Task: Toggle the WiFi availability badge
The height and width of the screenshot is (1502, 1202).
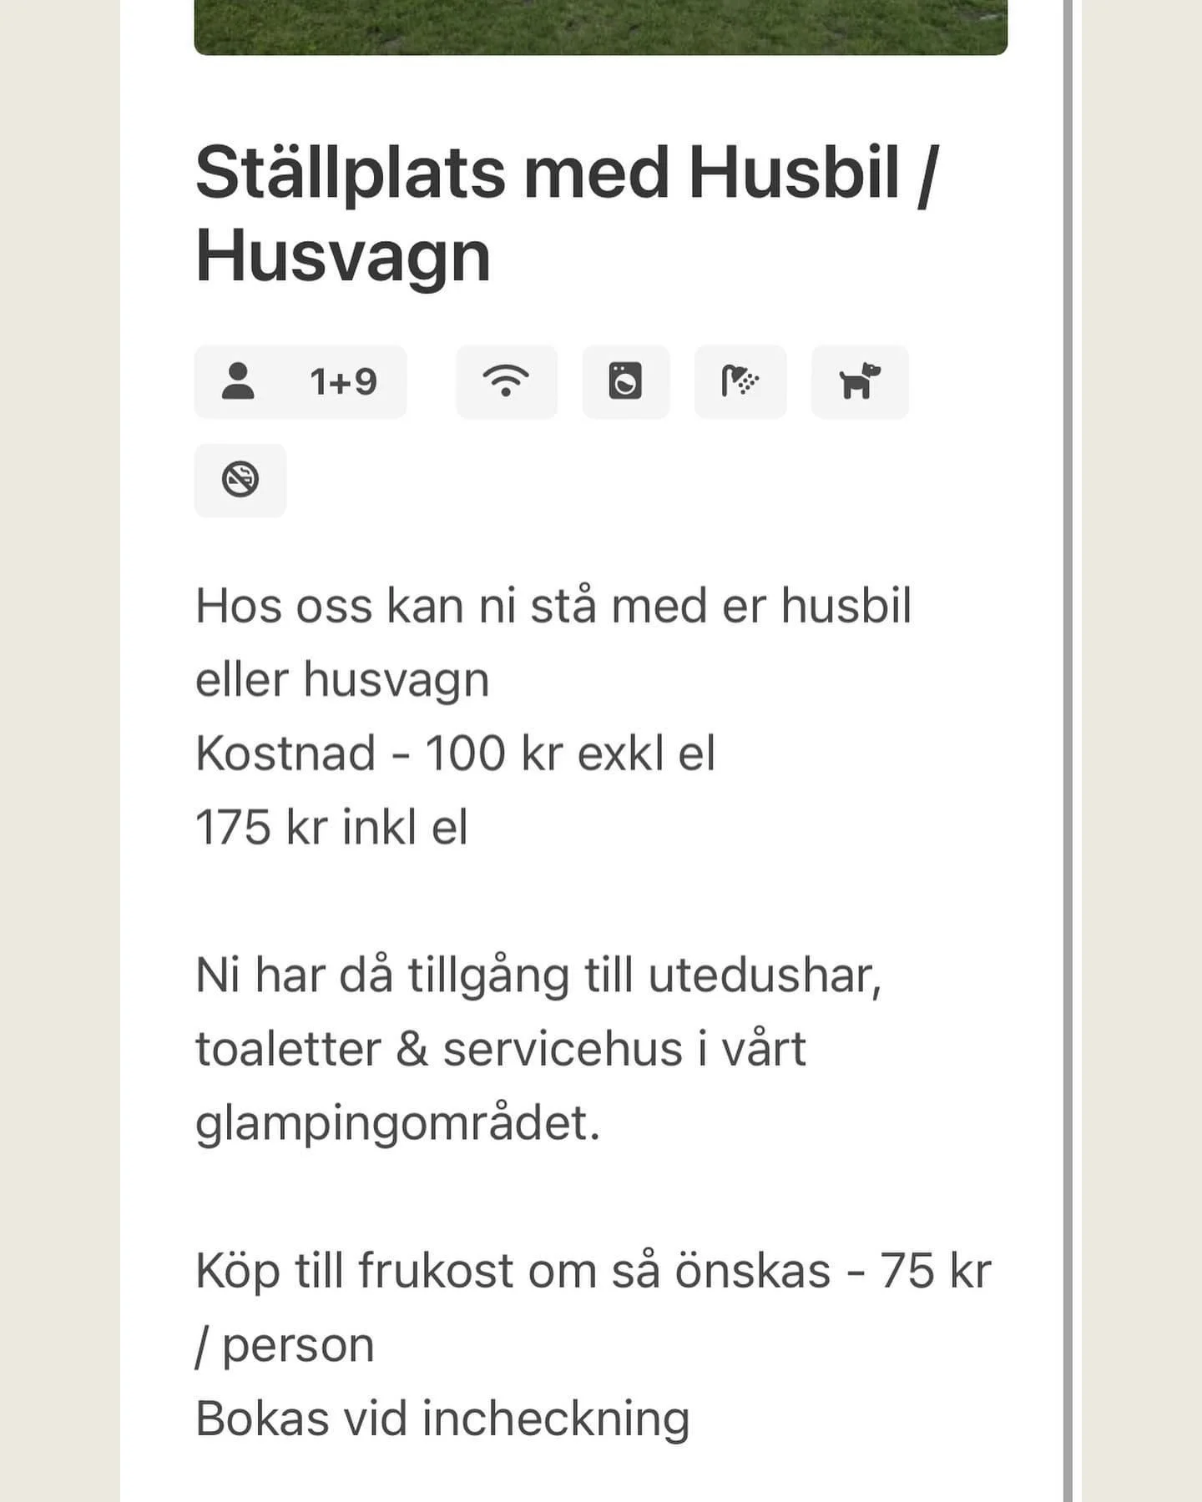Action: [x=506, y=381]
